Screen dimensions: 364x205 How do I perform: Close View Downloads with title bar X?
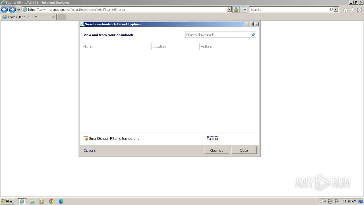click(257, 24)
